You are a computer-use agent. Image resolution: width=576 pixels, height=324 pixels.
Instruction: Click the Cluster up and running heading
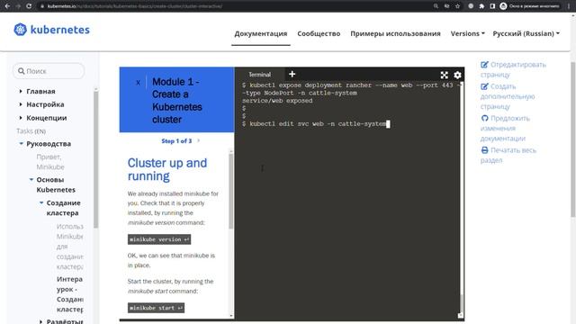[x=167, y=169]
